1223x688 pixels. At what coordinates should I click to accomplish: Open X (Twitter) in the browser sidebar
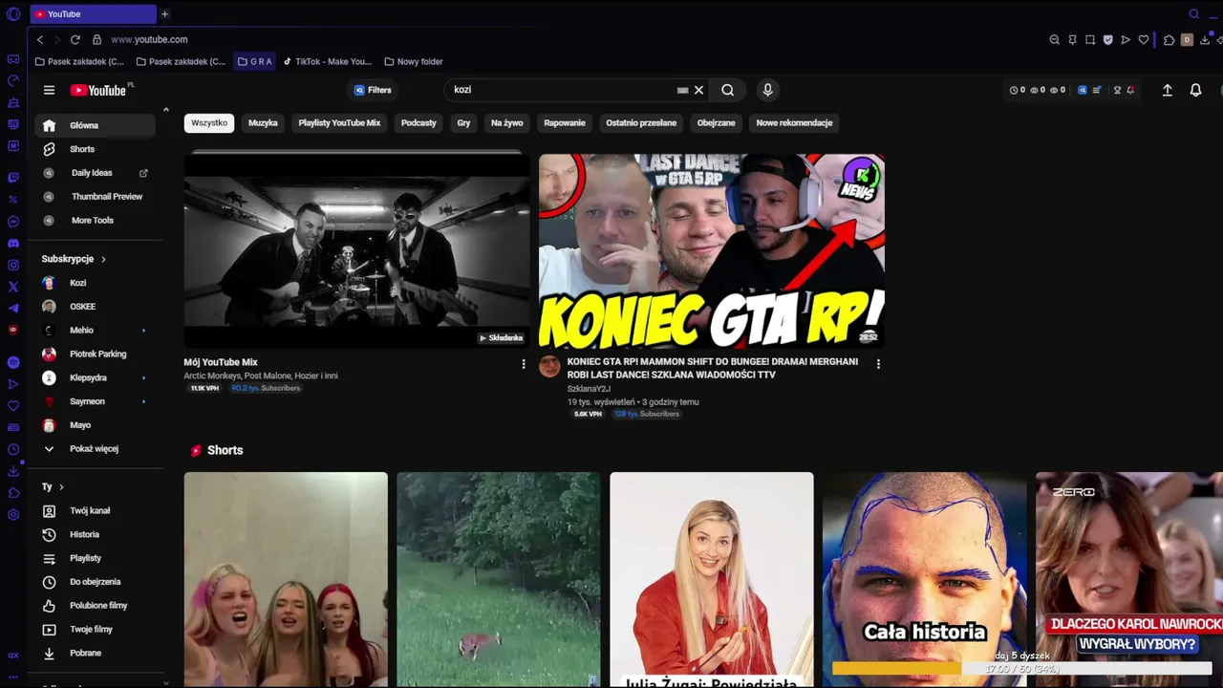tap(13, 287)
